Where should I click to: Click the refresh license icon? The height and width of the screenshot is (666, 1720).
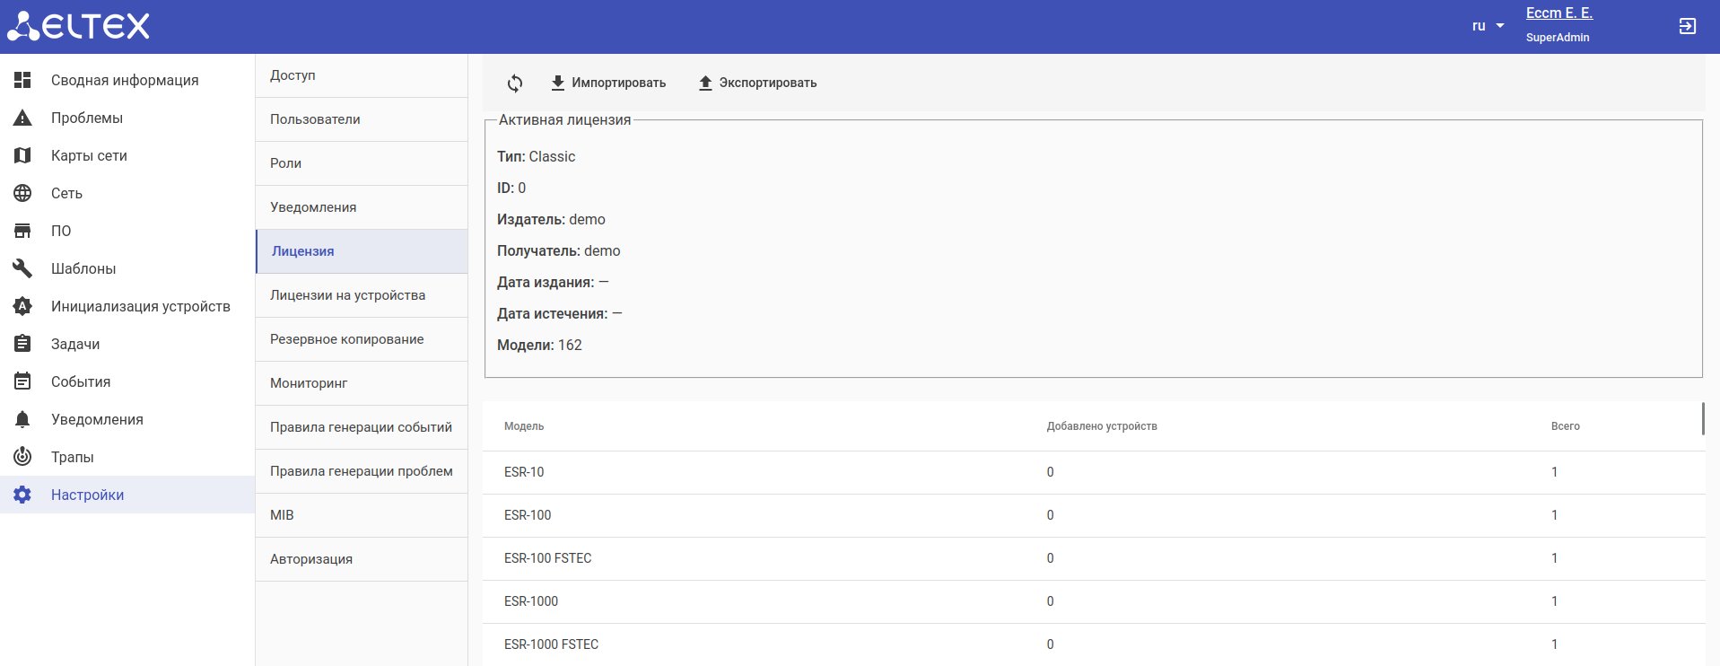click(x=515, y=83)
